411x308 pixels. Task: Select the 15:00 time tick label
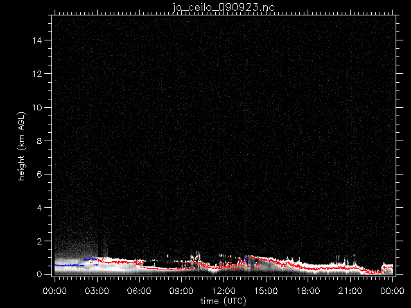click(x=266, y=290)
